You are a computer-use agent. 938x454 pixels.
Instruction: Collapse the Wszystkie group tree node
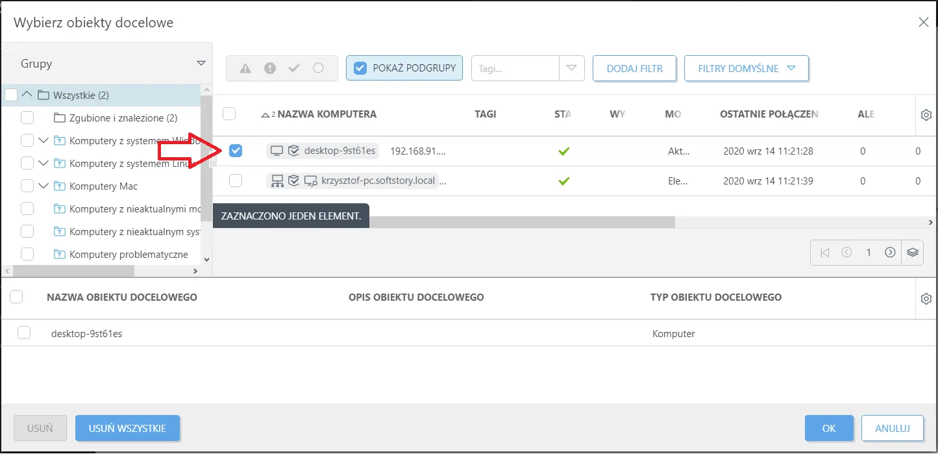click(x=27, y=95)
